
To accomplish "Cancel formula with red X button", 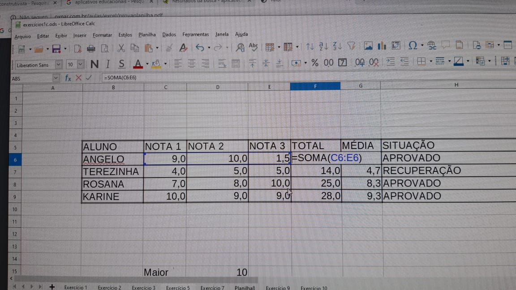I will (78, 78).
